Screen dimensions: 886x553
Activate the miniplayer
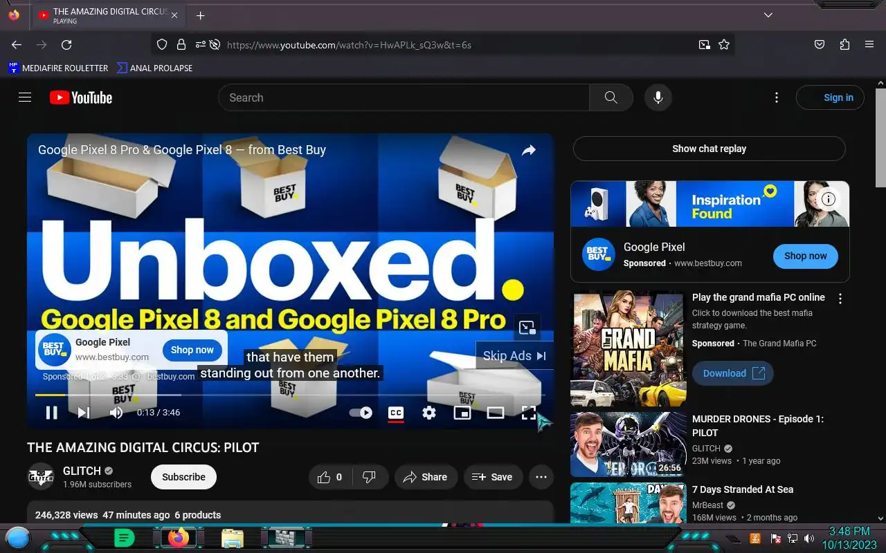(x=462, y=413)
